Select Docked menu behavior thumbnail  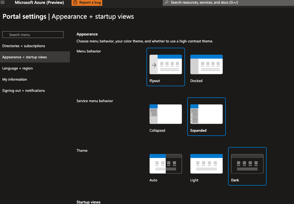(207, 64)
